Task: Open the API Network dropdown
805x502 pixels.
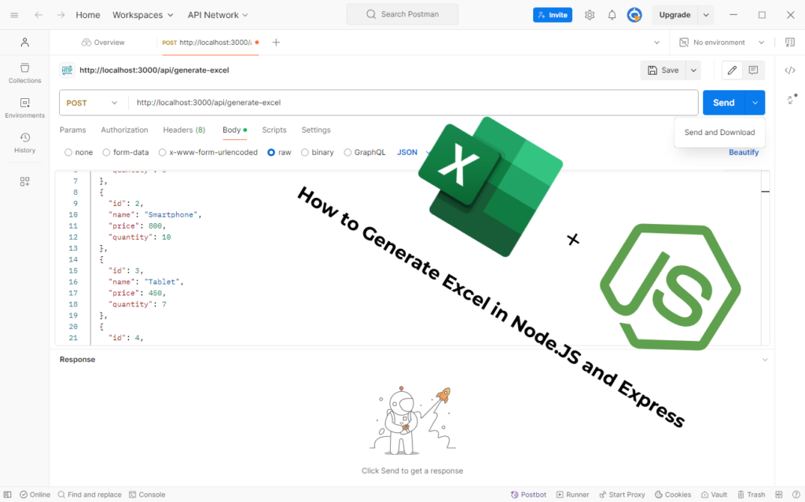Action: (218, 15)
